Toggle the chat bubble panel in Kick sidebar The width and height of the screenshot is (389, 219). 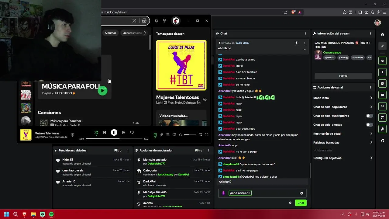pos(382,95)
